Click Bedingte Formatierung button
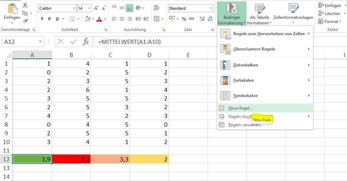 (x=232, y=13)
